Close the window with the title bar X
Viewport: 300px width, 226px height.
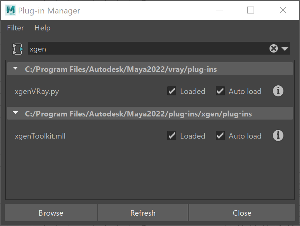[x=283, y=10]
